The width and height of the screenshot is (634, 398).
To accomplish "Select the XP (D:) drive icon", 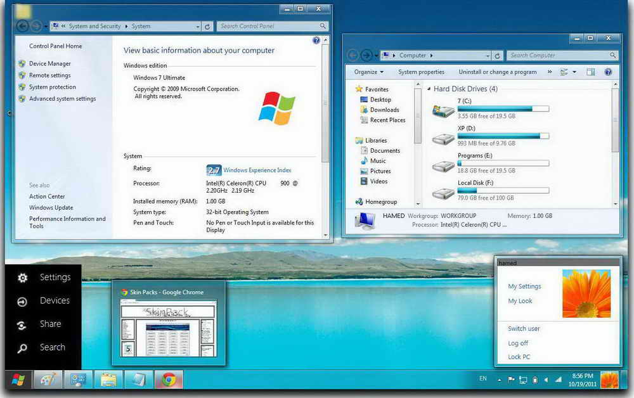I will coord(443,139).
